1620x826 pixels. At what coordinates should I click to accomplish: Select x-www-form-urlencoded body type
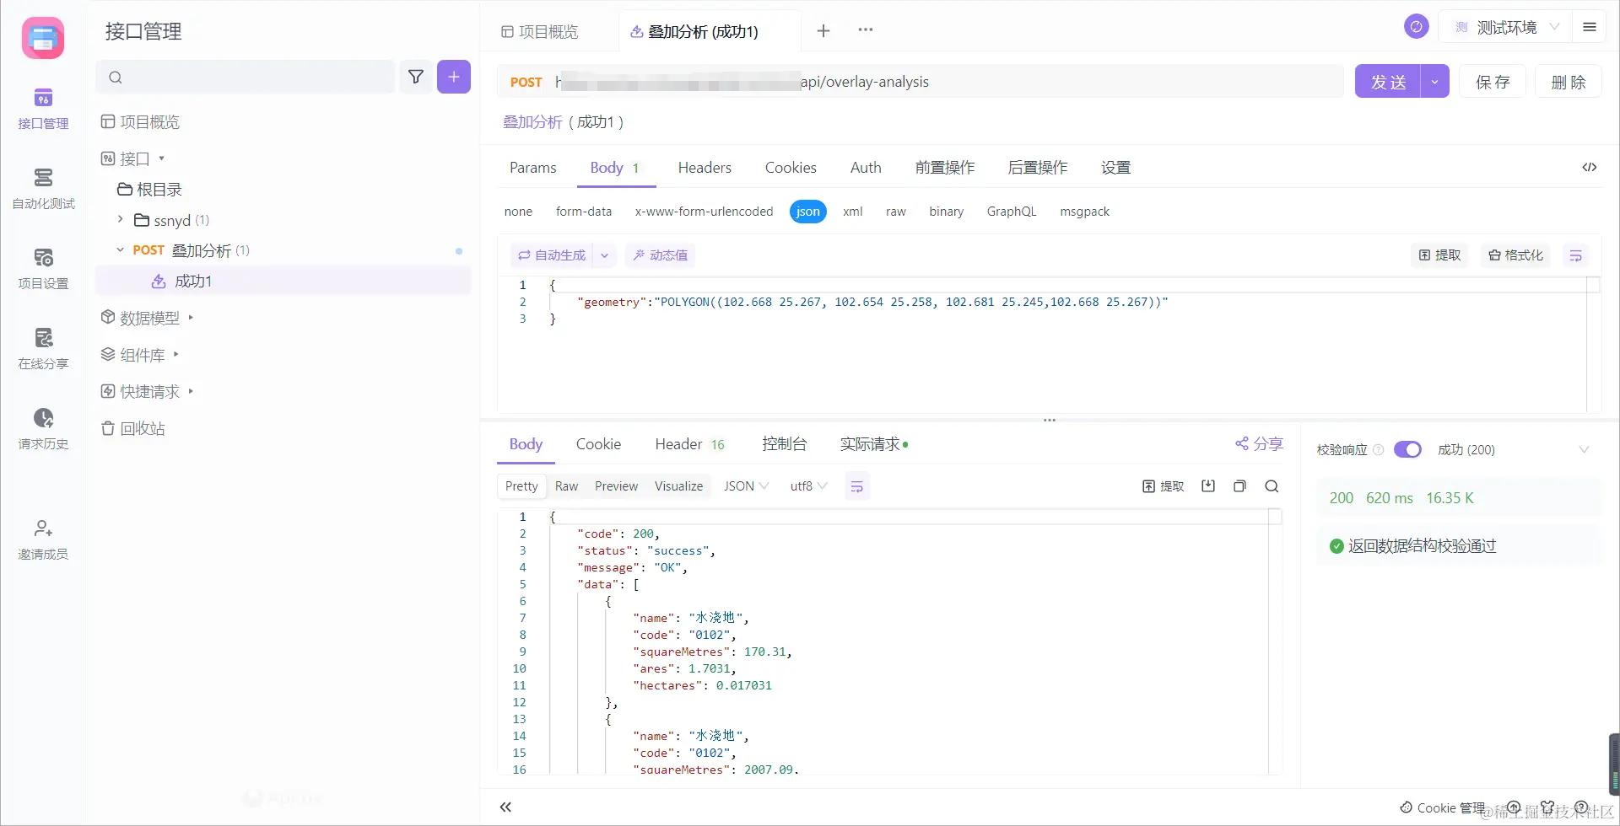tap(704, 212)
